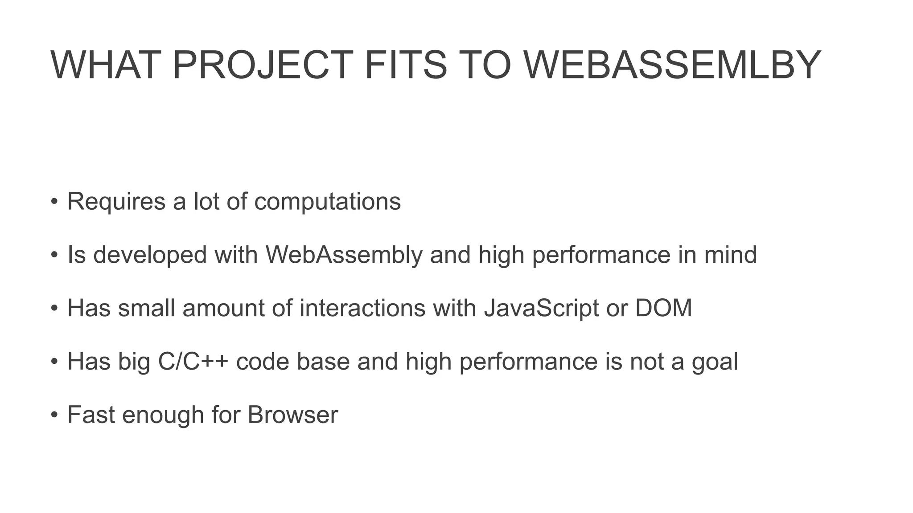Click the phrase 'not a goal'
This screenshot has height=513, width=913.
click(684, 361)
